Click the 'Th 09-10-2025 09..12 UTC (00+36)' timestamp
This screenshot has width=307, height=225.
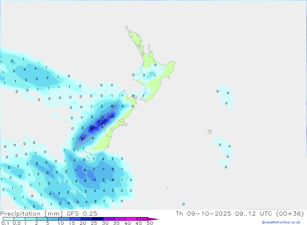240,214
